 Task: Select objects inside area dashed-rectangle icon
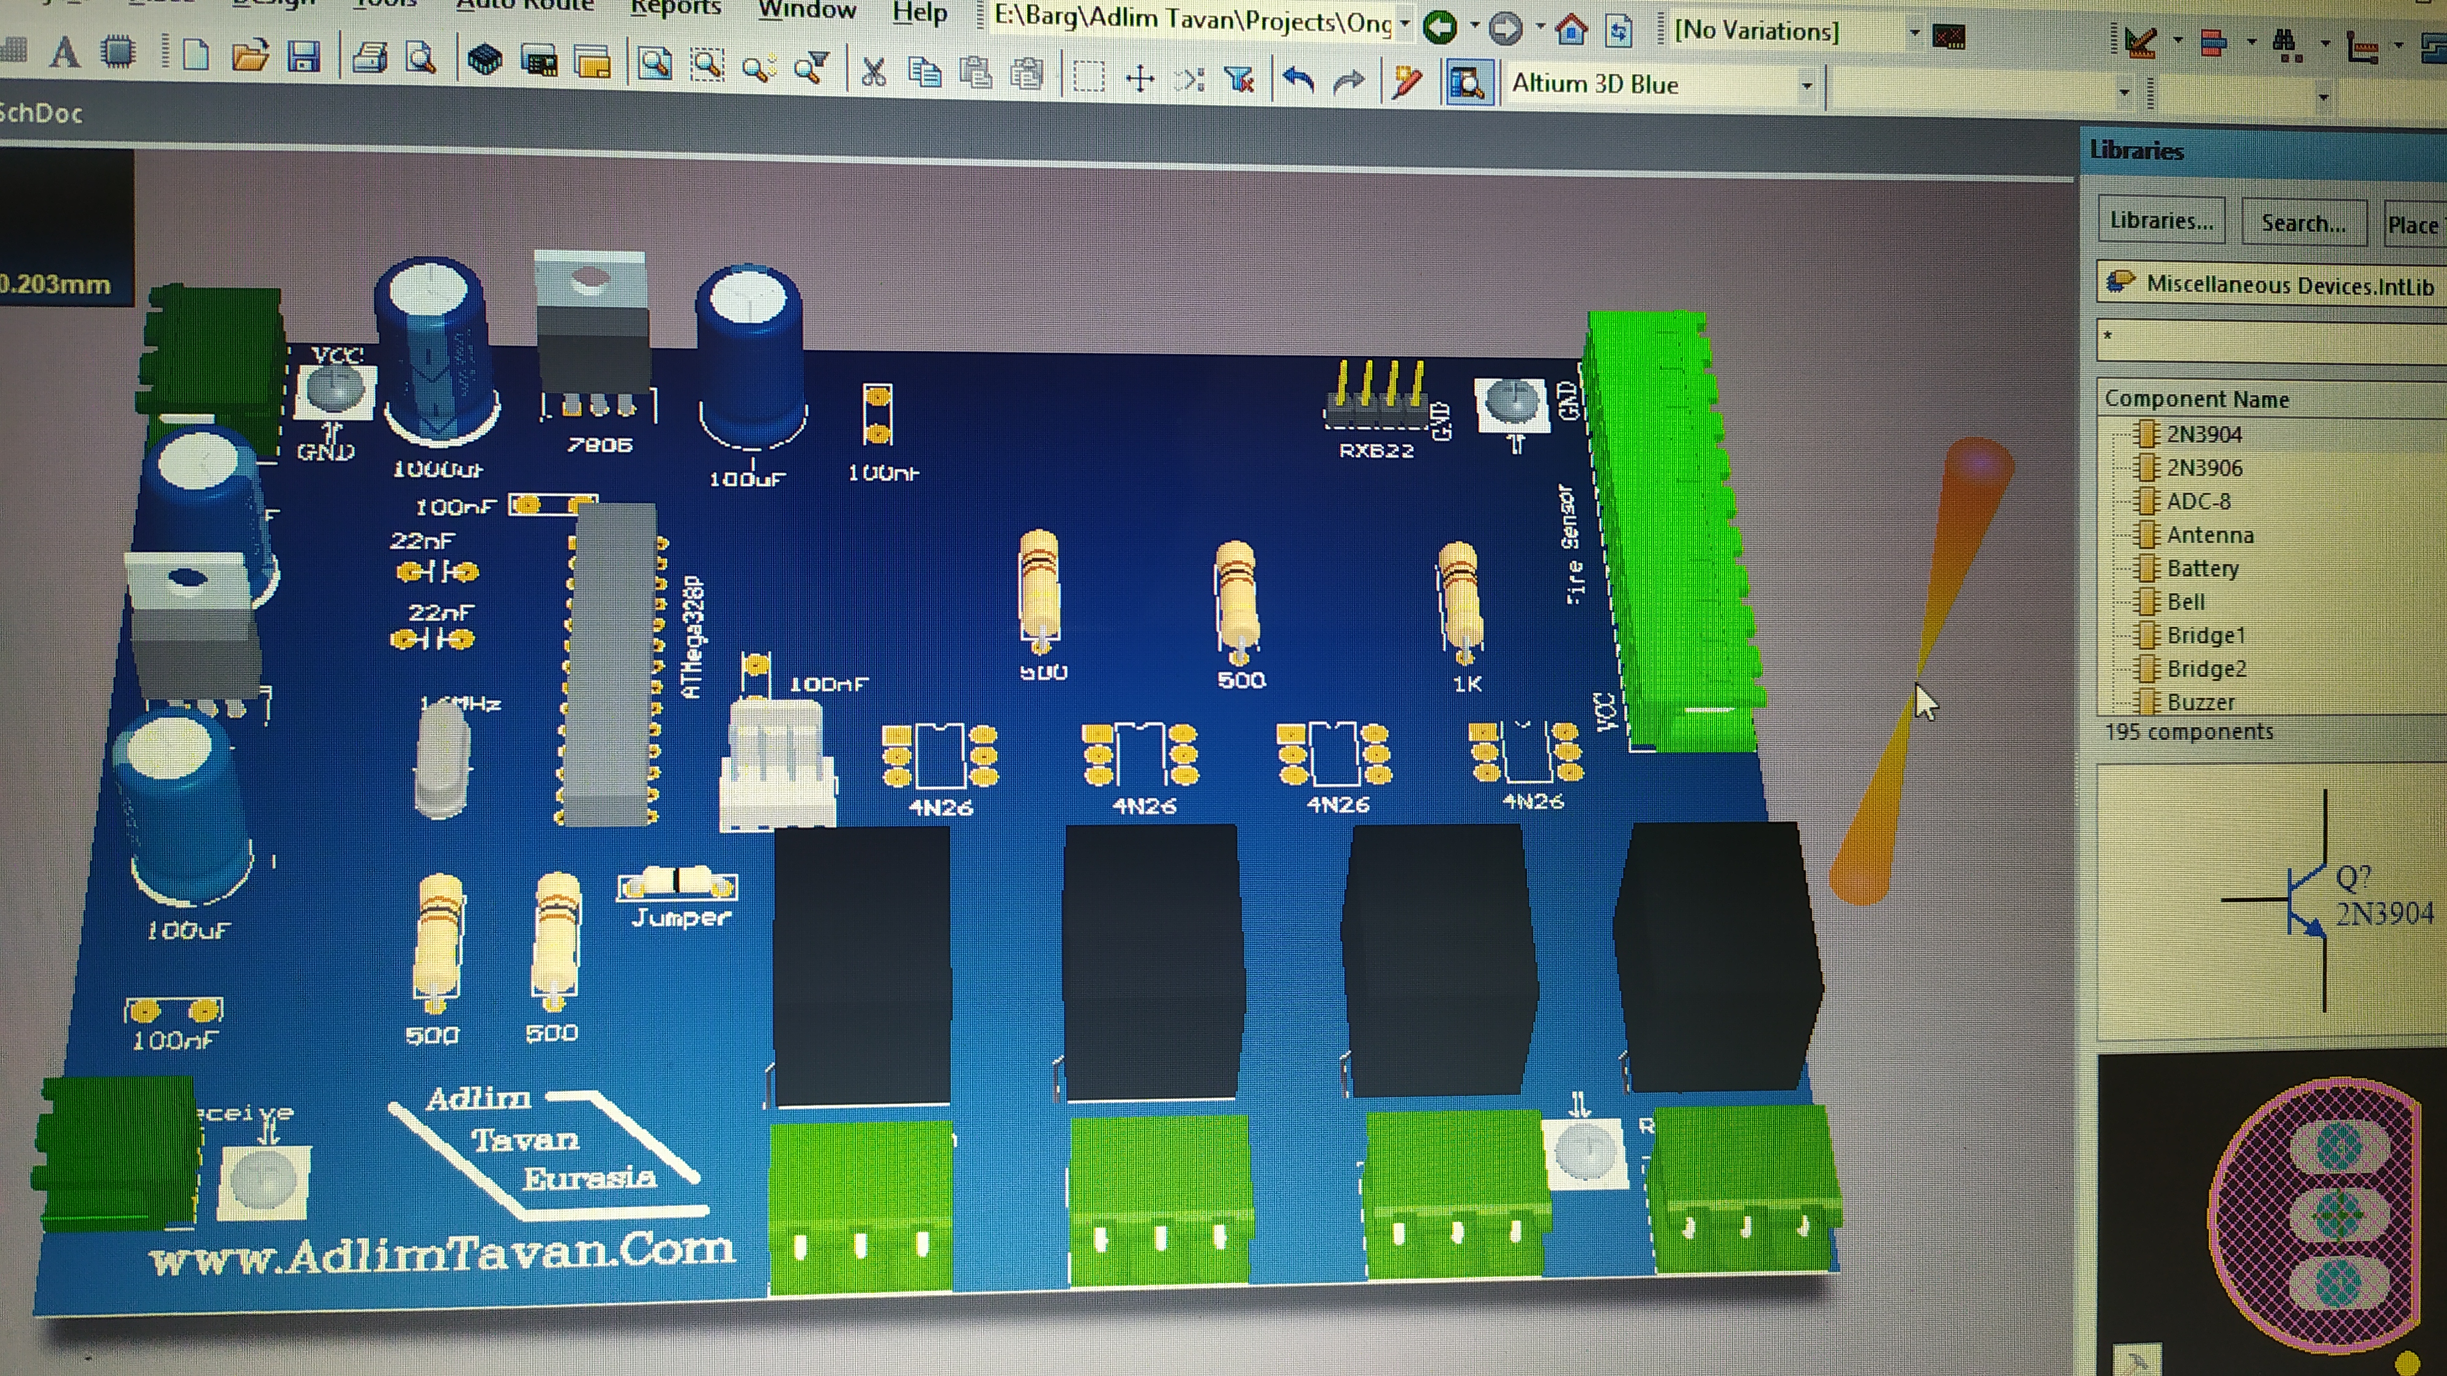point(1088,76)
